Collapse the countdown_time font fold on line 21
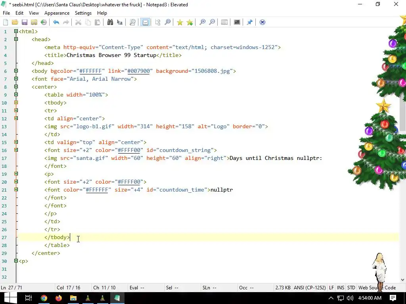This screenshot has width=406, height=304. click(16, 190)
